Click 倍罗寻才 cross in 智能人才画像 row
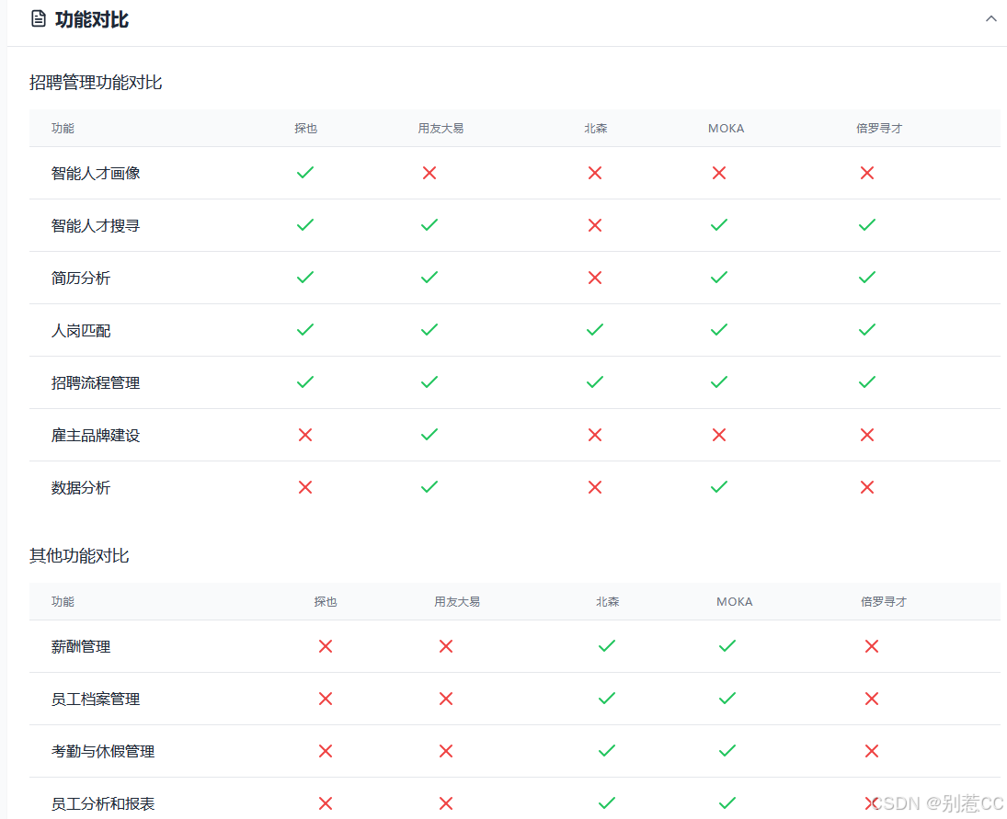Viewport: 1007px width, 819px height. 867,173
